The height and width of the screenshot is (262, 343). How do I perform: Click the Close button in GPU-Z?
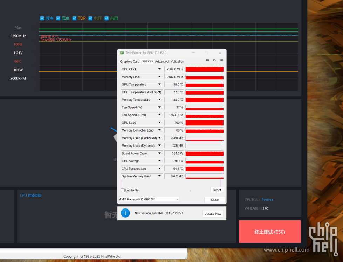(x=214, y=199)
